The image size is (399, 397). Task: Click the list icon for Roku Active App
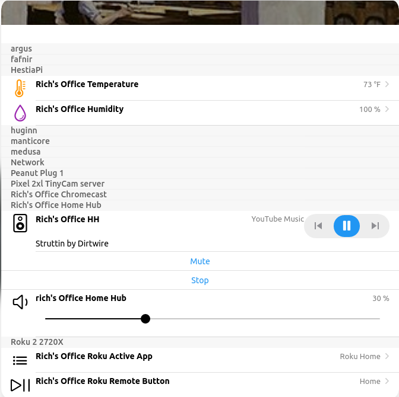20,360
